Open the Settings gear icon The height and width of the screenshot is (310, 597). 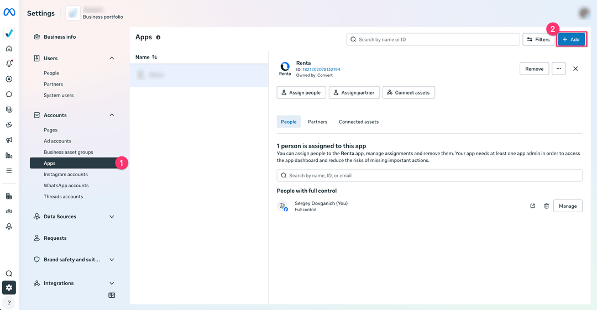click(9, 287)
